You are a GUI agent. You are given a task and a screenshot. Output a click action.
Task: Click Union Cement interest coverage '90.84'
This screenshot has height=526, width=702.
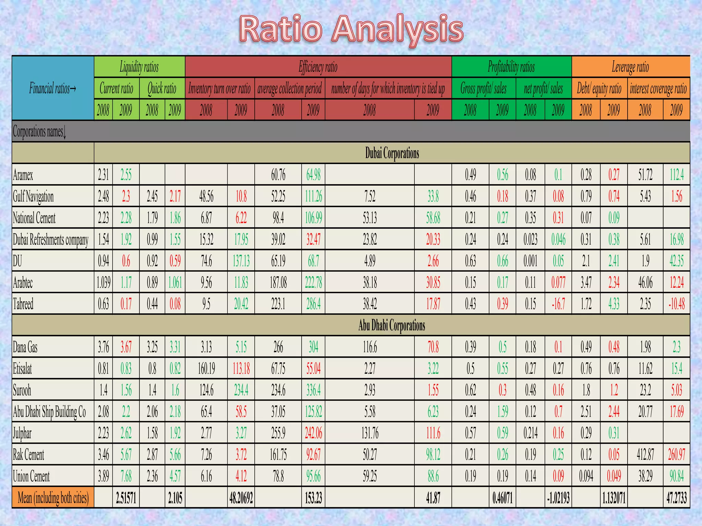click(677, 476)
